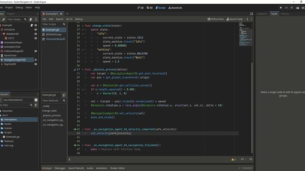
Task: Fold the match state block at line 17
Action: click(83, 29)
